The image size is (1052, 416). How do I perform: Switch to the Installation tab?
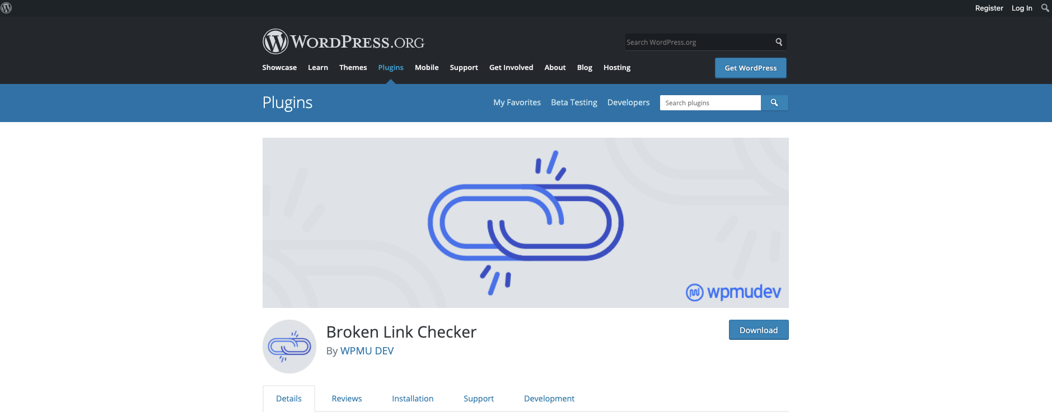pyautogui.click(x=413, y=399)
